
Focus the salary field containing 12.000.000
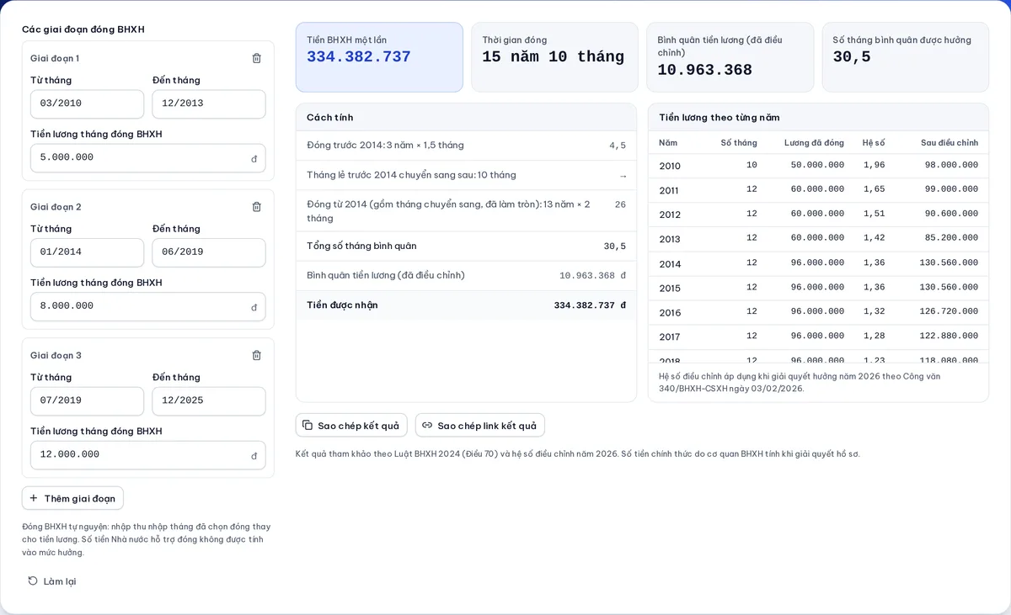(148, 455)
